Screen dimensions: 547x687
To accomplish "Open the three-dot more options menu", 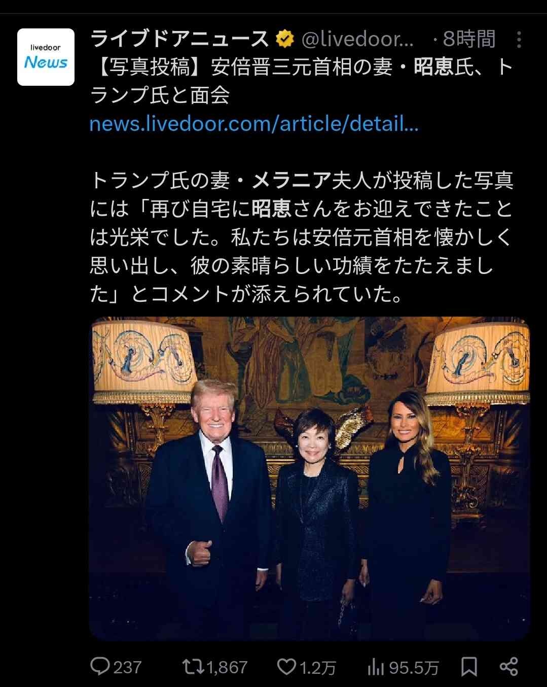I will [519, 40].
